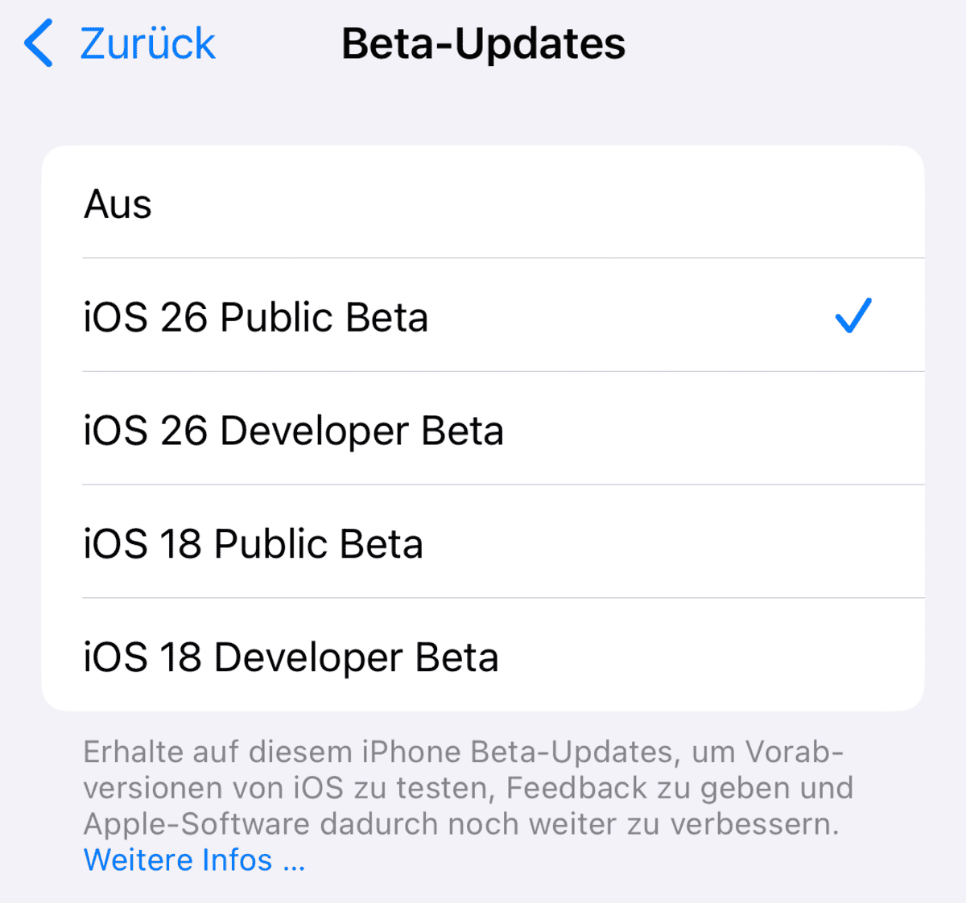Tap the footer text starting with Erhalte auf diesem iPhone
Viewport: 966px width, 903px height.
point(468,788)
